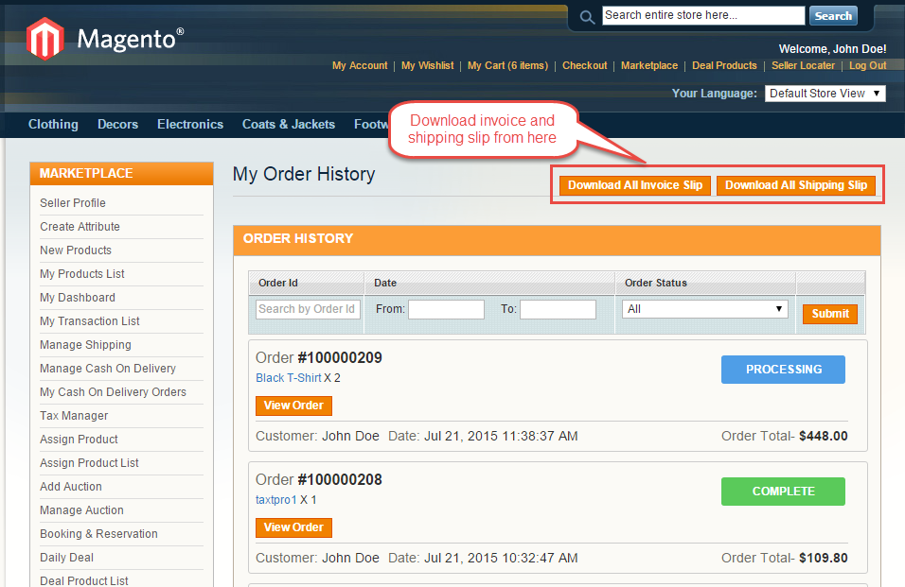The height and width of the screenshot is (587, 905).
Task: Submit the order history filter
Action: tap(830, 314)
